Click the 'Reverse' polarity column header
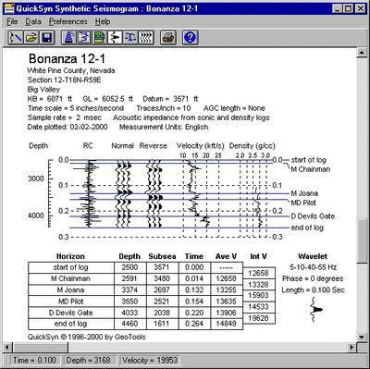Screen dimensions: 370x369 (x=154, y=146)
